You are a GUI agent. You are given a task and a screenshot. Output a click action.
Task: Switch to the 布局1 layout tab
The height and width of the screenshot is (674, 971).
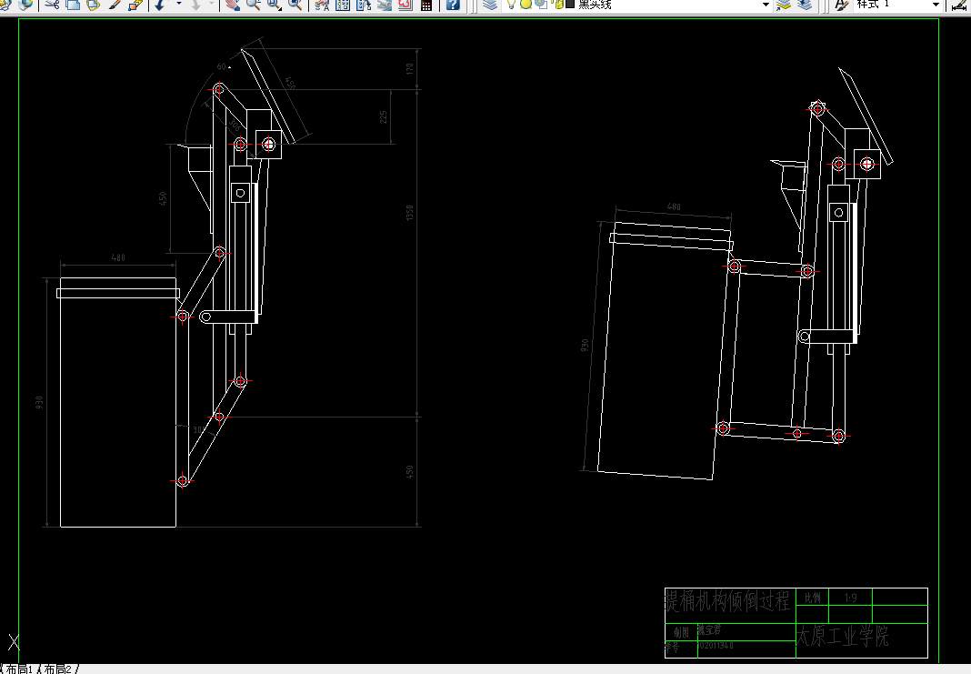(19, 669)
